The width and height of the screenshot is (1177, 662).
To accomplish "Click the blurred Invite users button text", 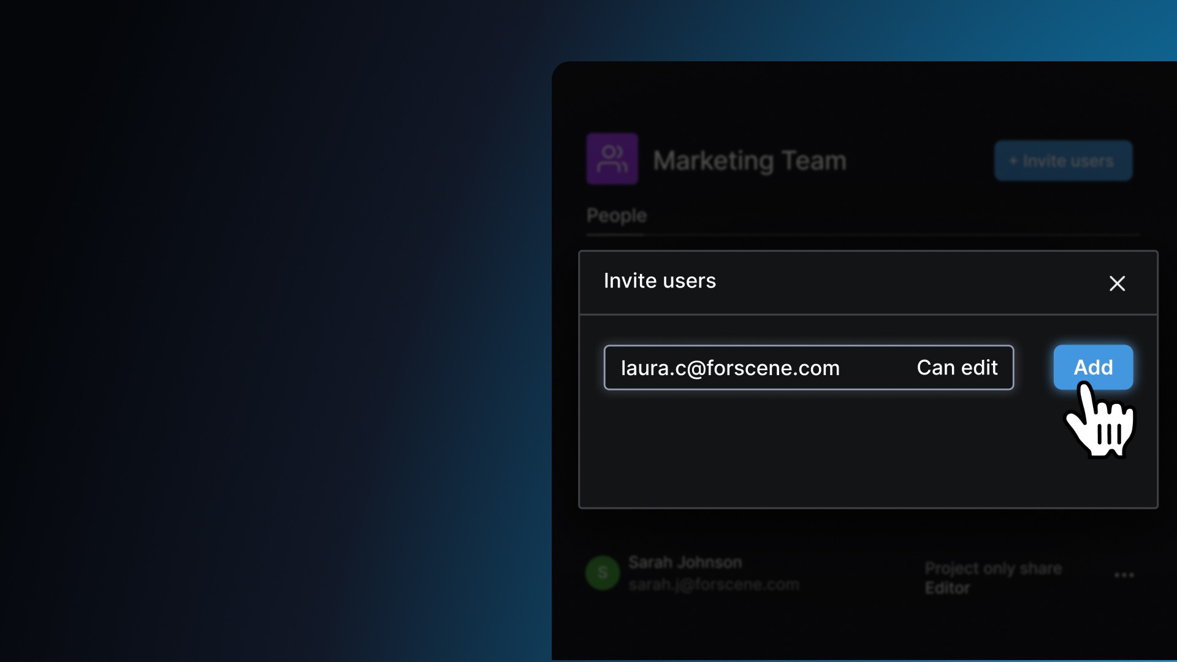I will coord(1068,161).
